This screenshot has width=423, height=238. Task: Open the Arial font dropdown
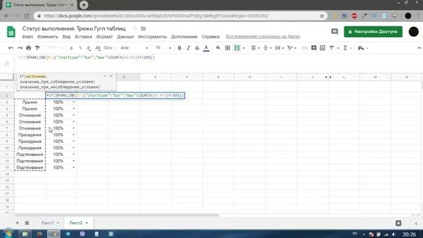pyautogui.click(x=134, y=48)
